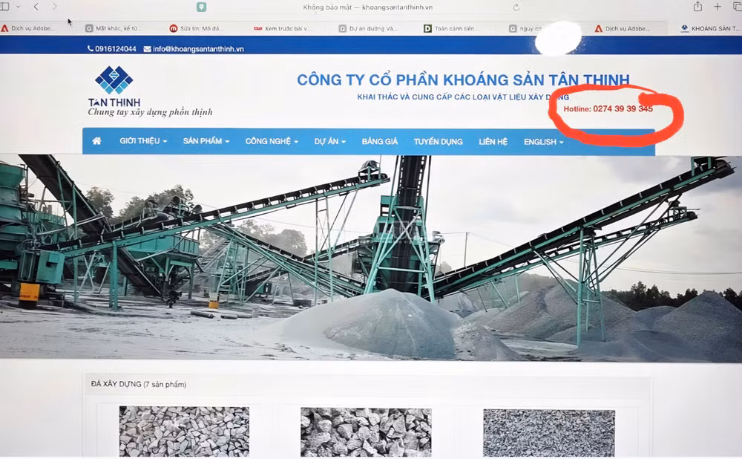The image size is (742, 459).
Task: Open the BẢNG GIÁ page
Action: coord(379,141)
